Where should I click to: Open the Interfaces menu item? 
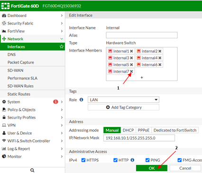(x=32, y=46)
